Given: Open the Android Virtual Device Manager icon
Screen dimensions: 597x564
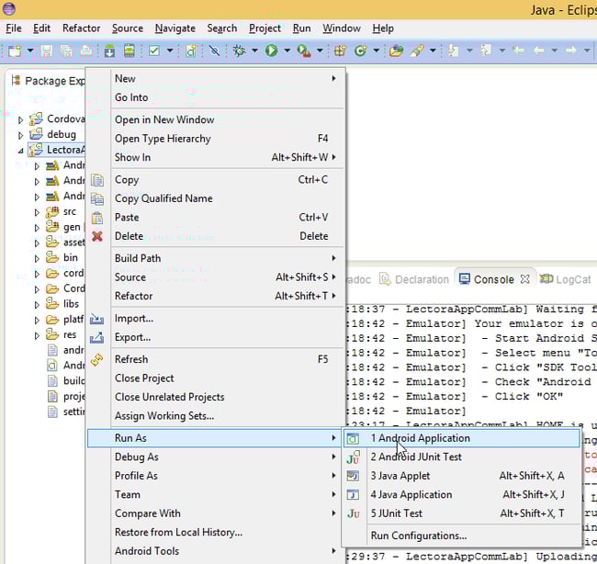Looking at the screenshot, I should click(x=130, y=51).
